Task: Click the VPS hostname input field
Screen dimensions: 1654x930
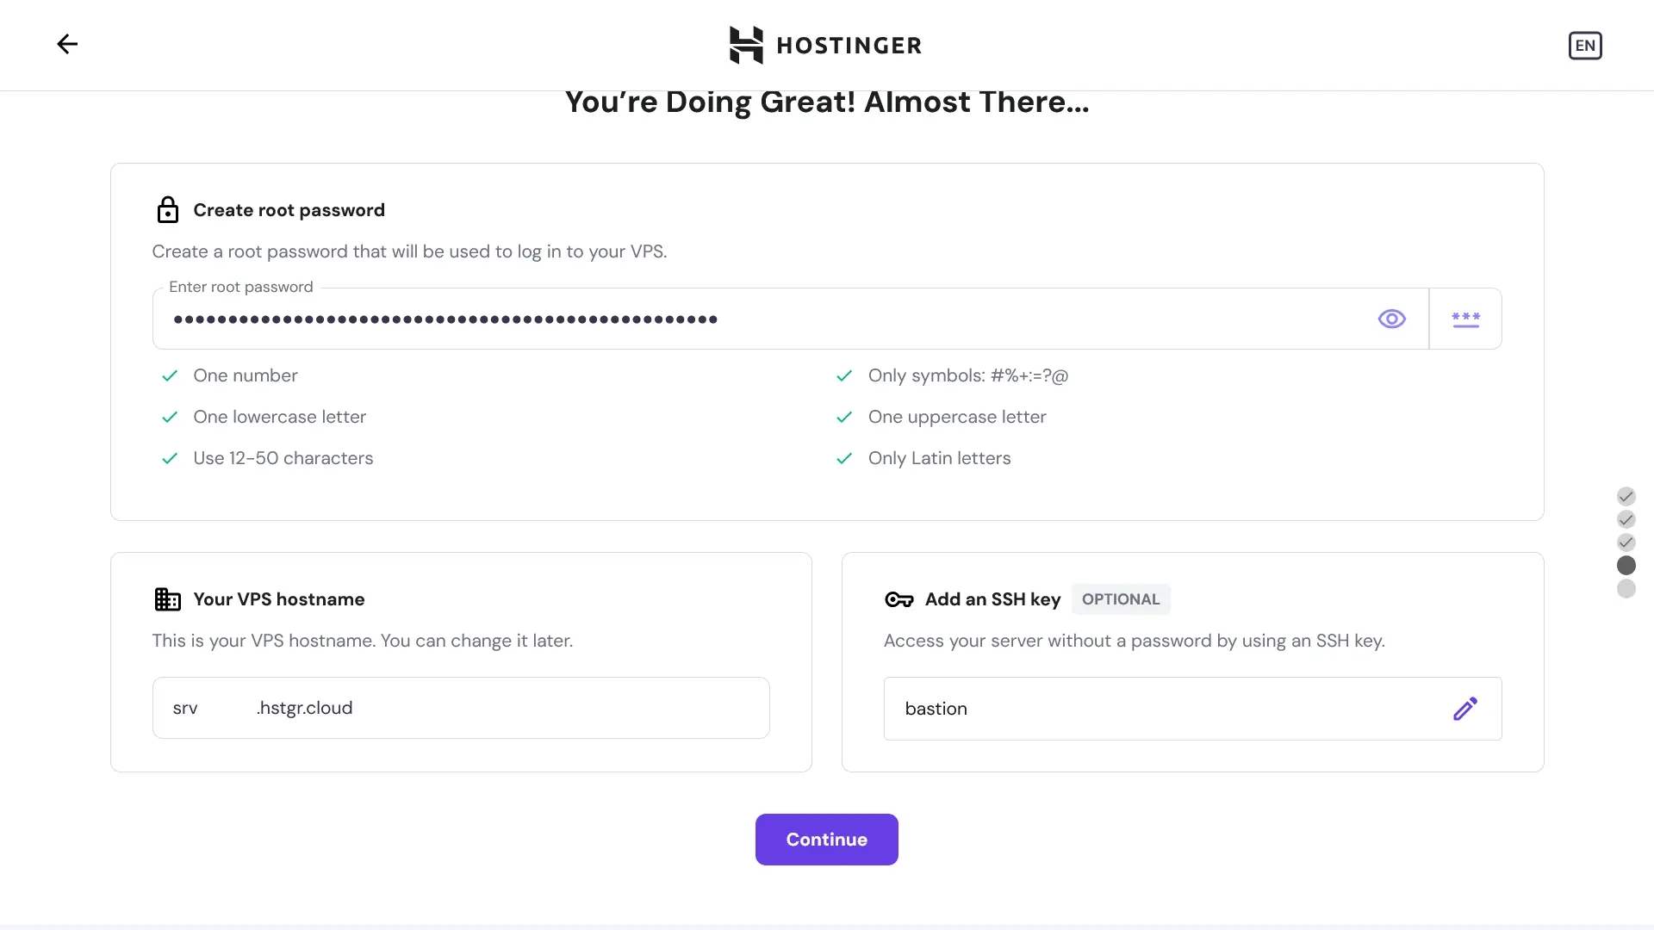Action: (x=460, y=708)
